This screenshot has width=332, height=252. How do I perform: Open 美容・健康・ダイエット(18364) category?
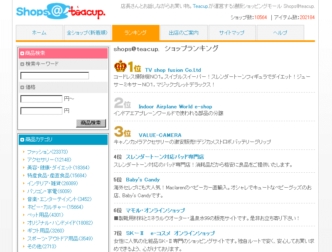pos(58,168)
